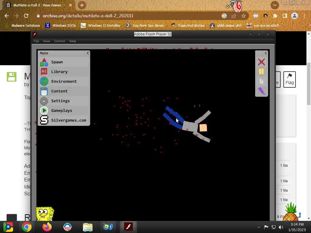The width and height of the screenshot is (311, 233).
Task: Click the archive.org address bar URL
Action: pos(88,16)
